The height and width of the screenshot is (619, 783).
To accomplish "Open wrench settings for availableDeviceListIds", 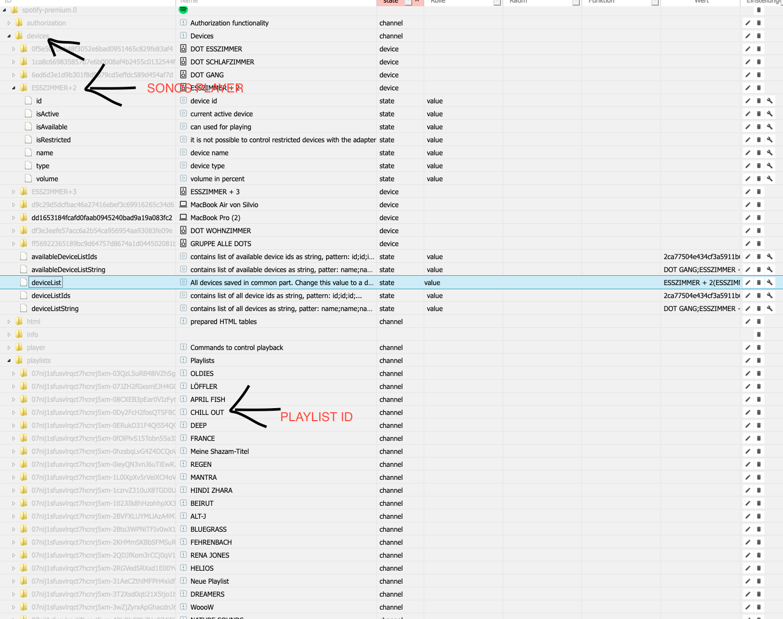I will pos(770,257).
